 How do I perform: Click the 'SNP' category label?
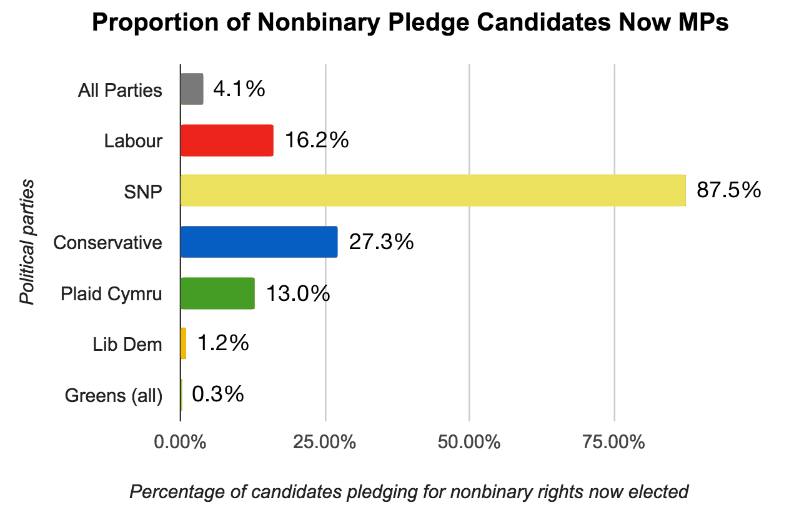click(x=143, y=192)
